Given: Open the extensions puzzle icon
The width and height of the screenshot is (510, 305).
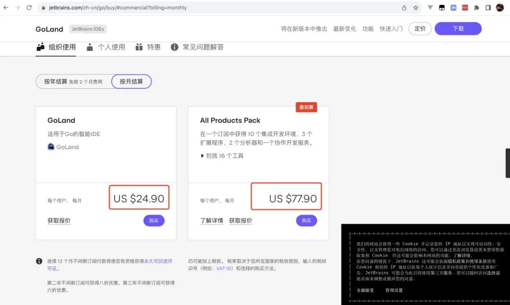Looking at the screenshot, I should click(476, 8).
